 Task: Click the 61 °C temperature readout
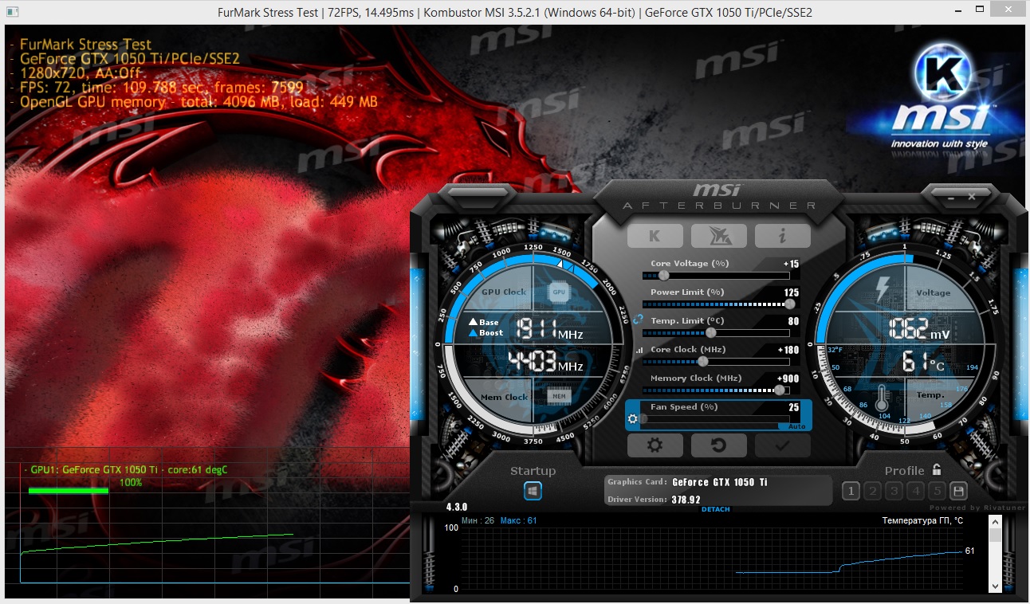tap(923, 363)
